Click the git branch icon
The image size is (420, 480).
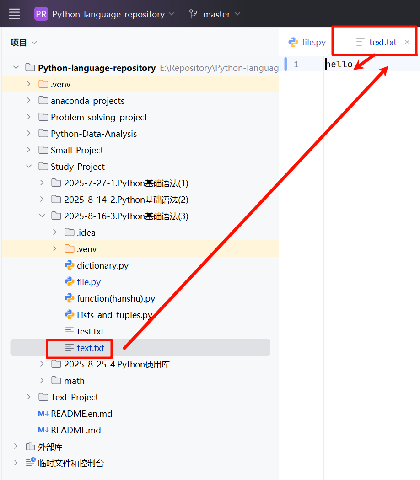click(x=193, y=14)
